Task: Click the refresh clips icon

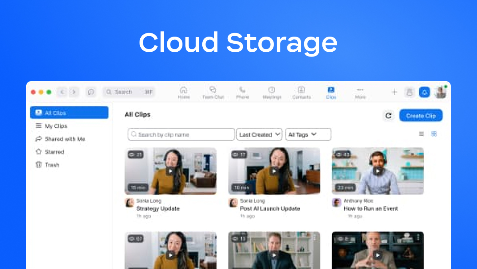Action: (x=388, y=116)
